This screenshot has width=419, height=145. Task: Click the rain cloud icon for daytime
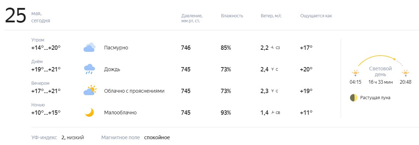(89, 69)
